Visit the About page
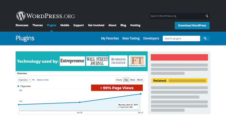The image size is (226, 118). [x=112, y=25]
